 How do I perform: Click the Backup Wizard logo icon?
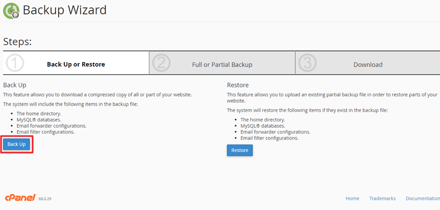(x=11, y=11)
